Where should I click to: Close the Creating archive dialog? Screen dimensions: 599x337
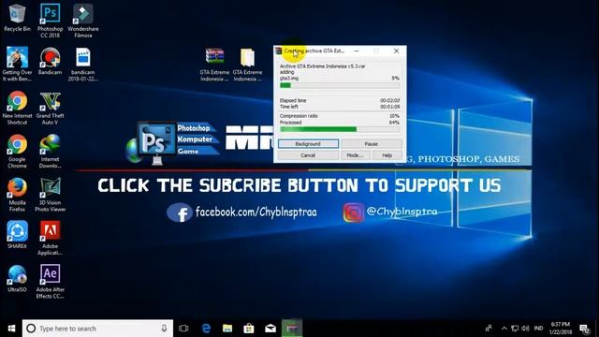pyautogui.click(x=396, y=51)
